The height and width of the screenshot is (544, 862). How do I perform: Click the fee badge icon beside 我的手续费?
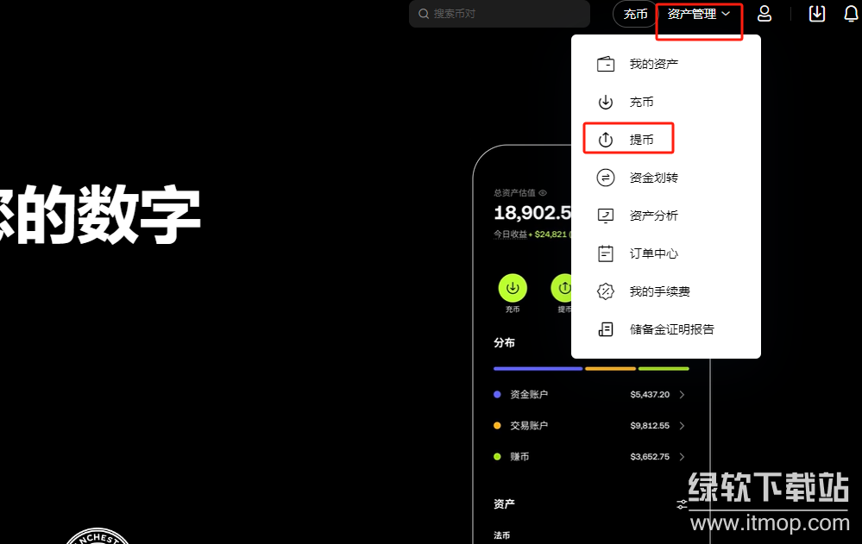(x=606, y=291)
